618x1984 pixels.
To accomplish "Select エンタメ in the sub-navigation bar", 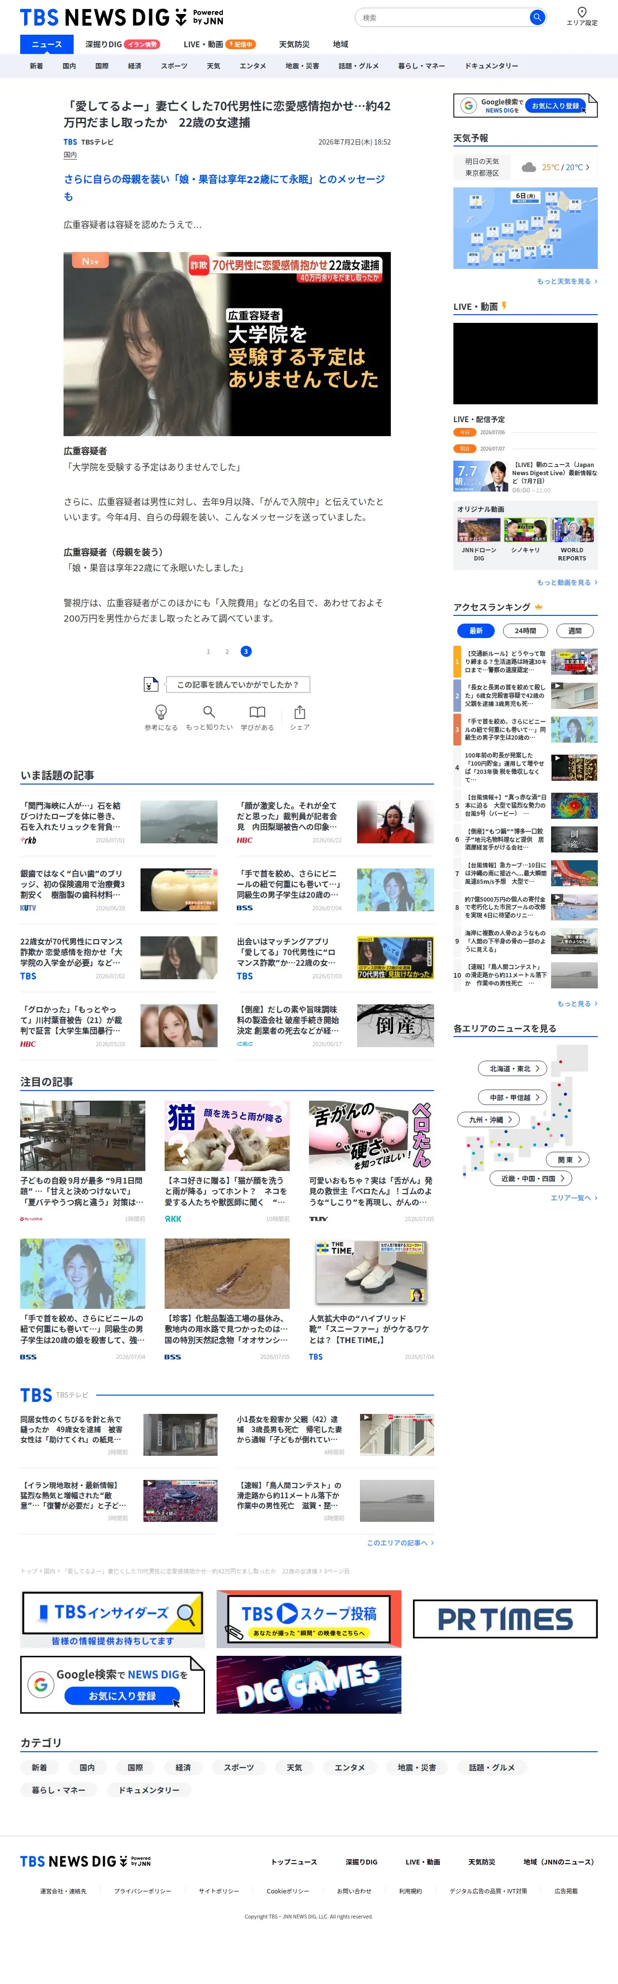I will coord(252,66).
